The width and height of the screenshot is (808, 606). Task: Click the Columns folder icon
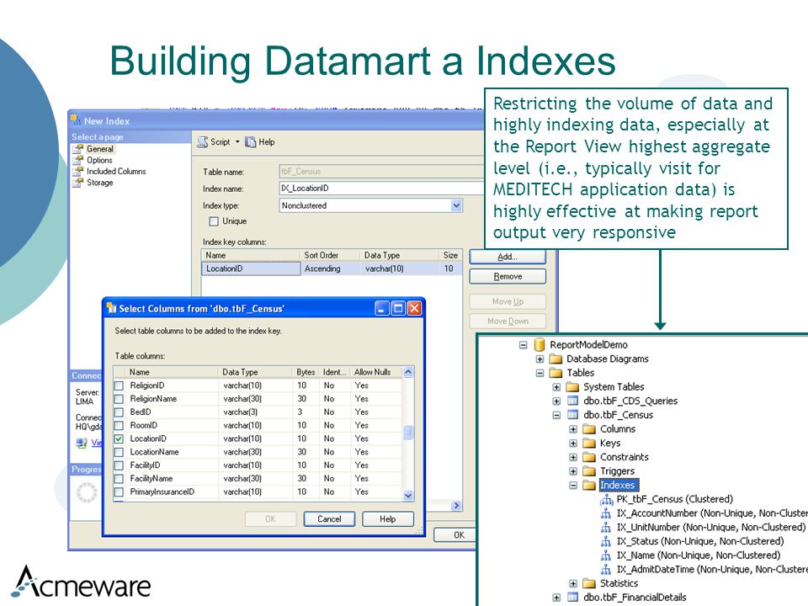coord(589,428)
